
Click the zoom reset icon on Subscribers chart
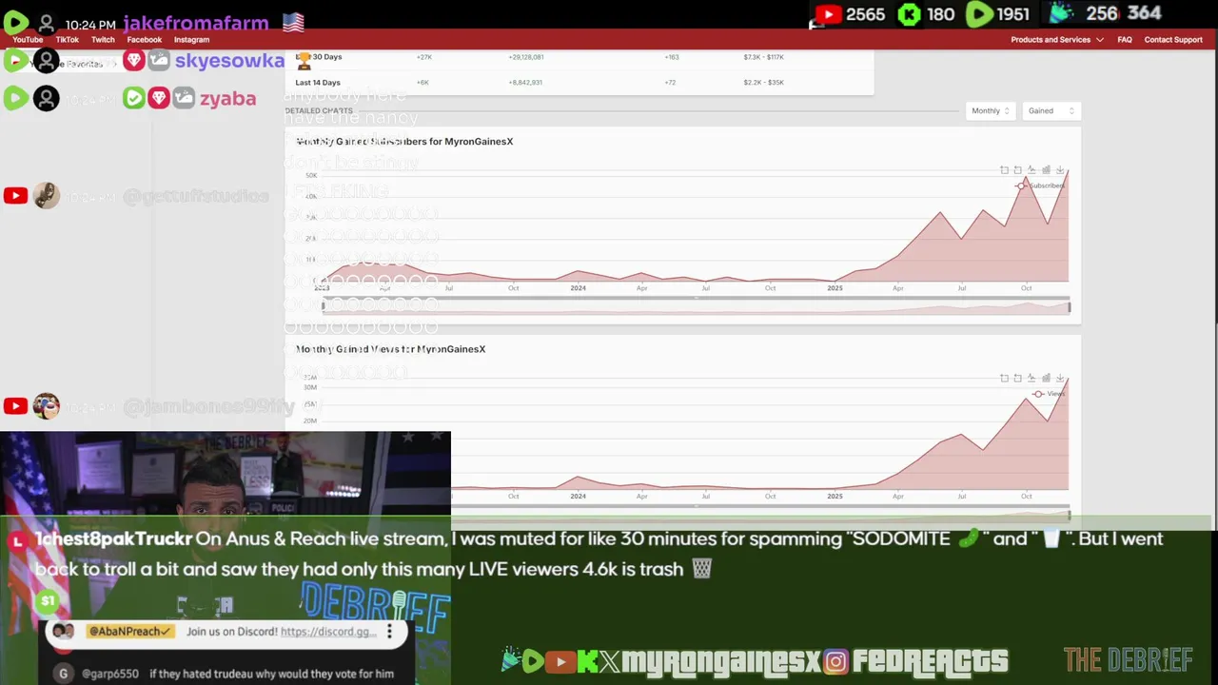point(1018,170)
